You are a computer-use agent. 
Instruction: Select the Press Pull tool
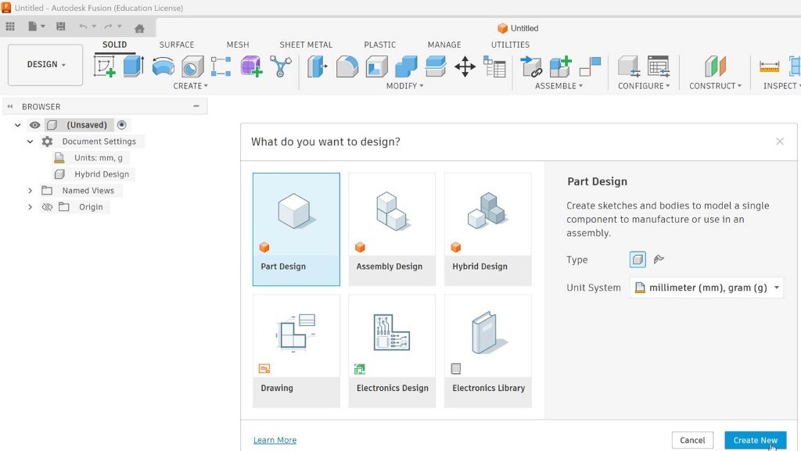click(x=317, y=66)
